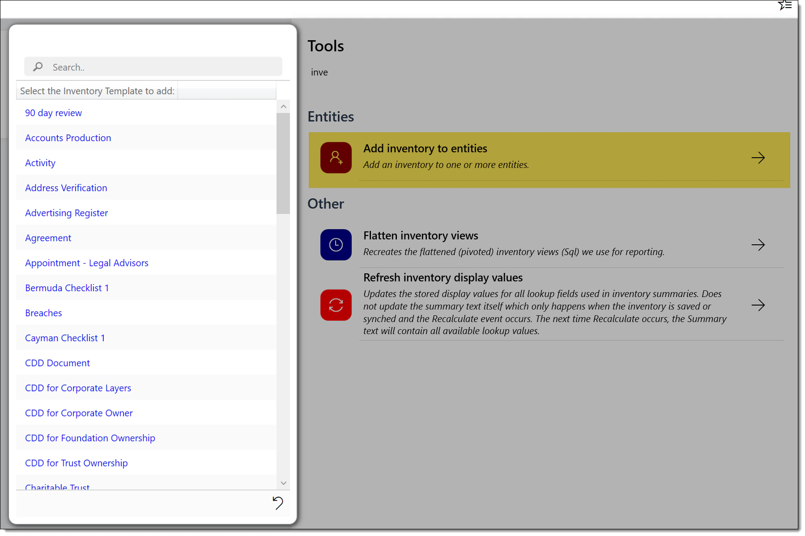Click arrow beside Flatten inventory views
Screen dimensions: 805x536
tap(758, 245)
